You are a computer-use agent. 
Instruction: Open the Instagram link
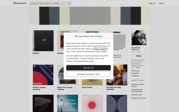(135, 76)
